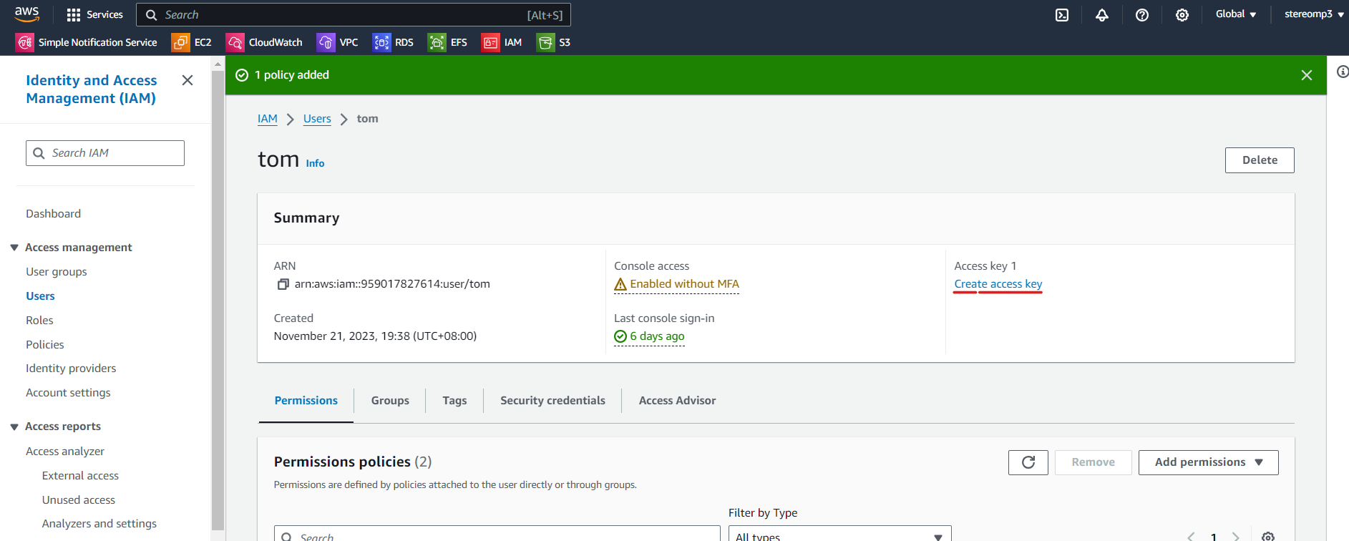Screen dimensions: 1349x541
Task: Collapse the Access management section
Action: click(14, 248)
